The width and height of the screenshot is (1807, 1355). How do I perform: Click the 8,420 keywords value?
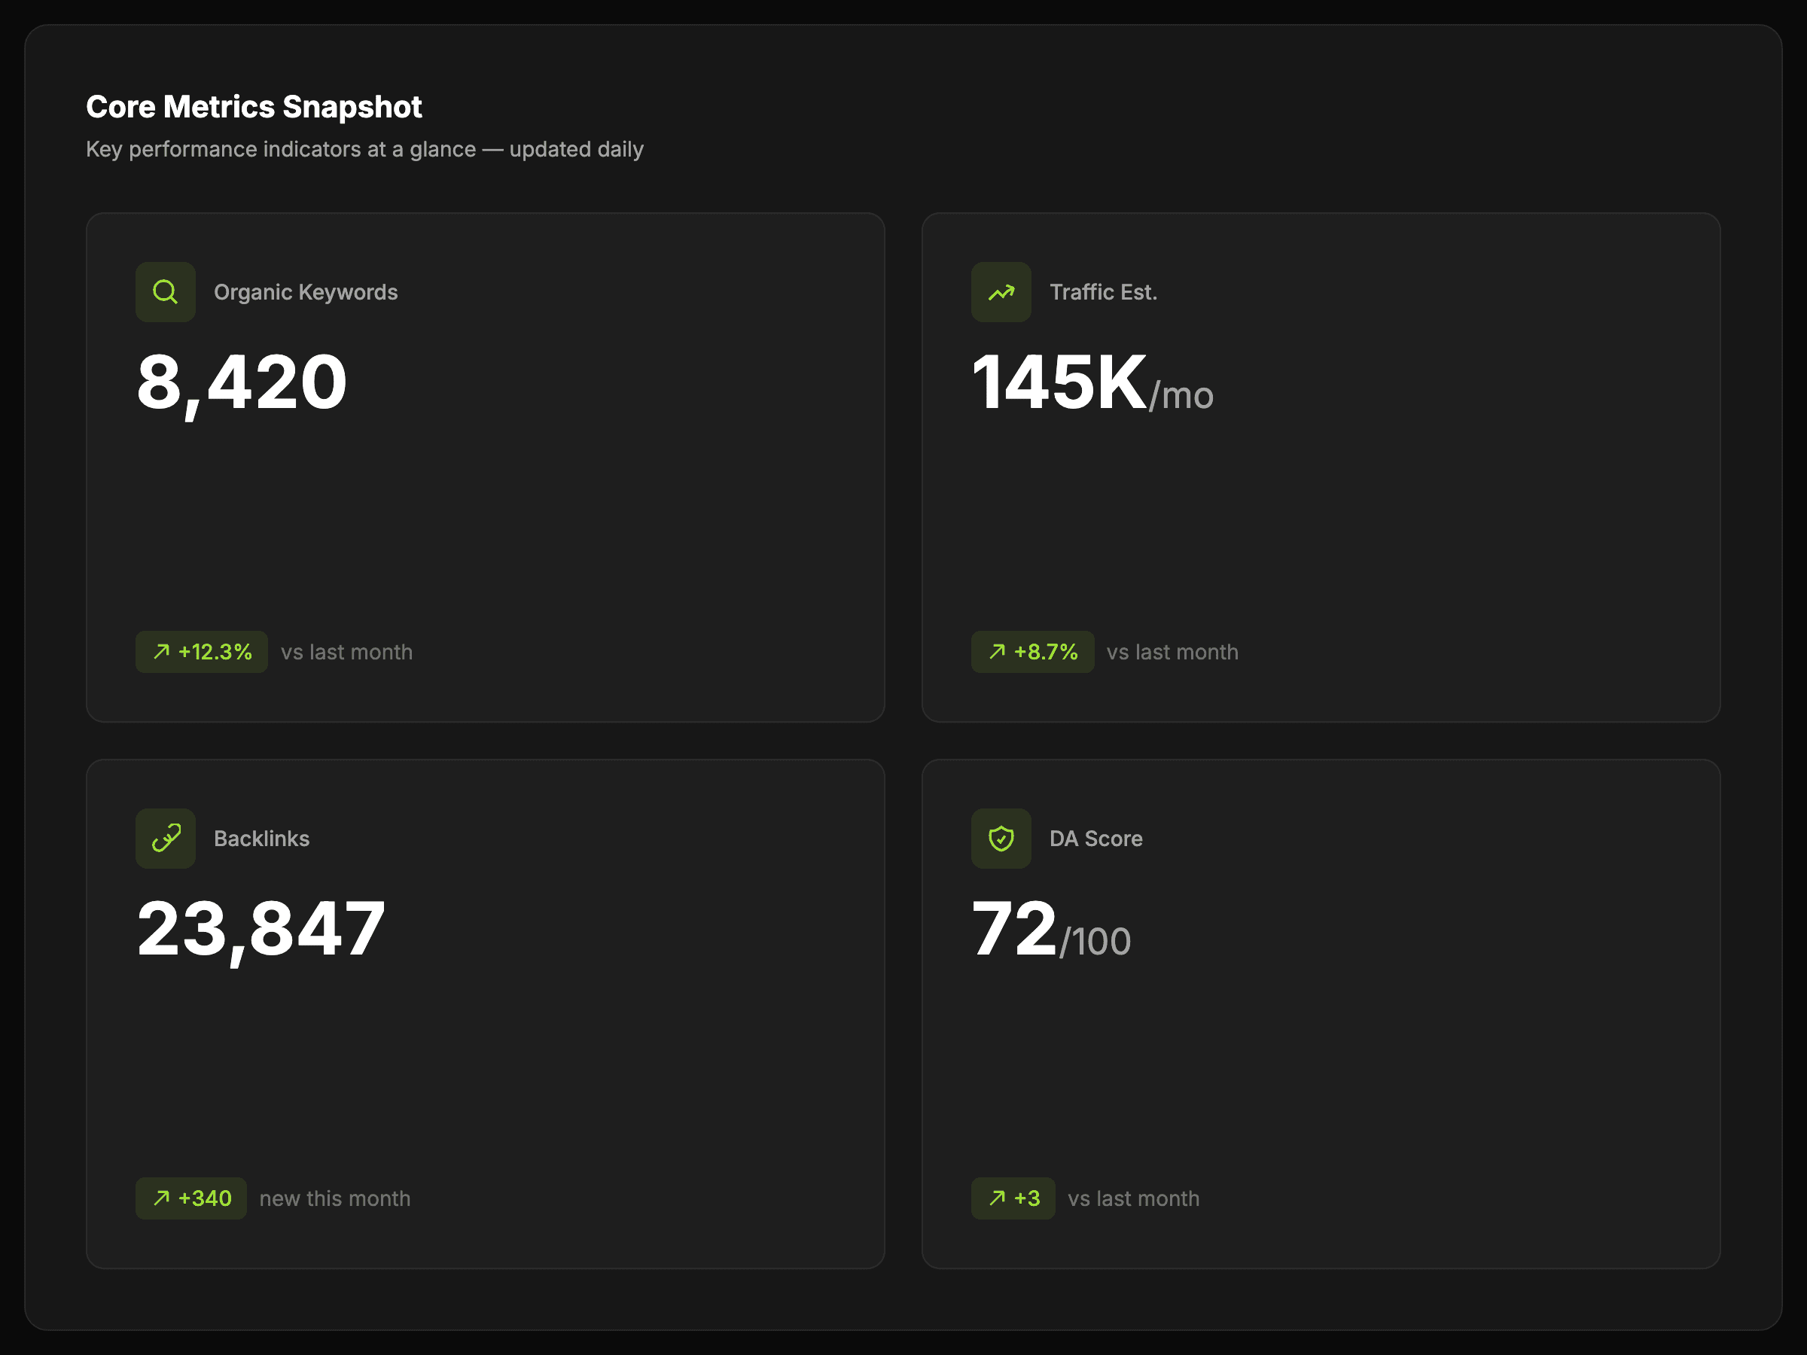click(x=242, y=382)
